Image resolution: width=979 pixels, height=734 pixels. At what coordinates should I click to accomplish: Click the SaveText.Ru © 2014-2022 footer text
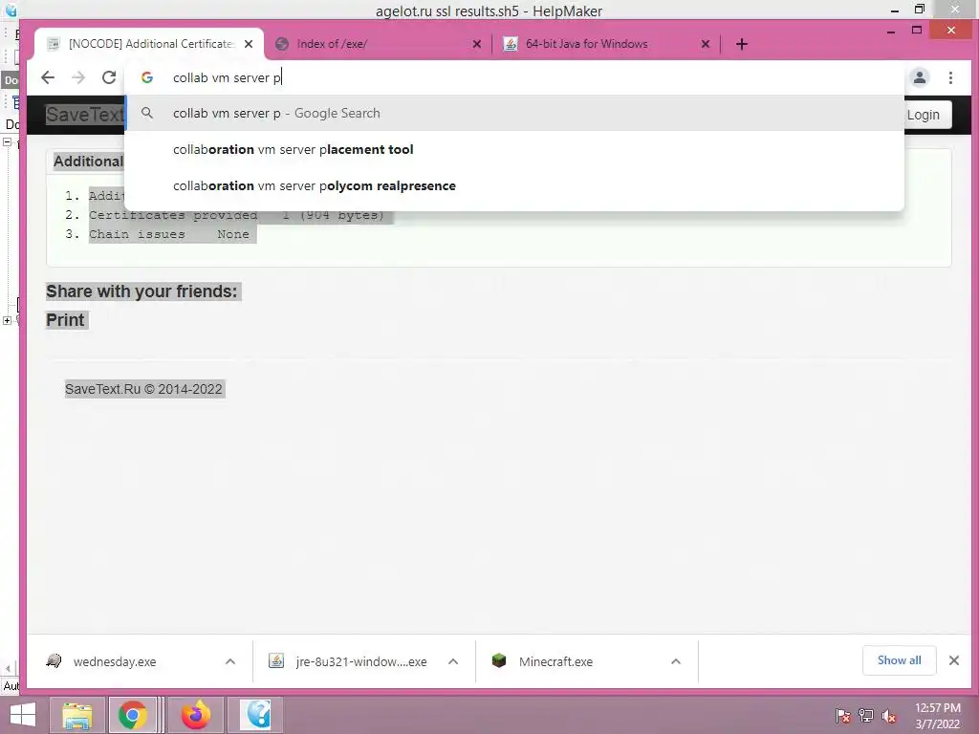(x=143, y=390)
